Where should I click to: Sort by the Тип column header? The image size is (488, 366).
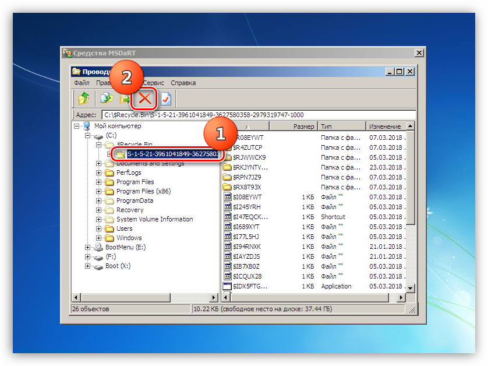[x=341, y=126]
